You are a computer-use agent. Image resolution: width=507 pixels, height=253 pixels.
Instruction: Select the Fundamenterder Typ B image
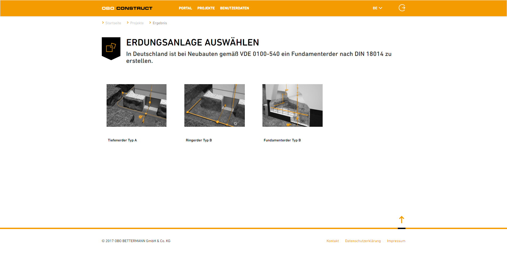(292, 105)
